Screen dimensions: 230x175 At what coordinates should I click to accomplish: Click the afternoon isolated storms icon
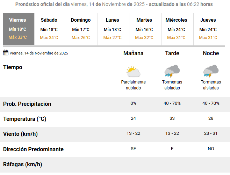(172, 71)
